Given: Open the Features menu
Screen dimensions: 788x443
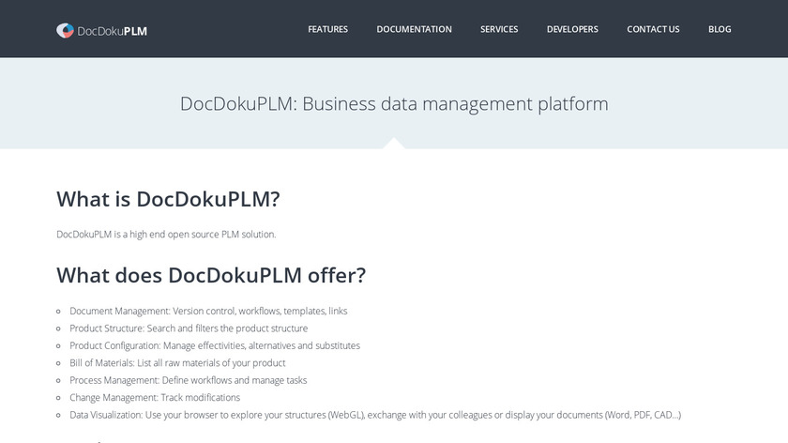Looking at the screenshot, I should tap(327, 29).
